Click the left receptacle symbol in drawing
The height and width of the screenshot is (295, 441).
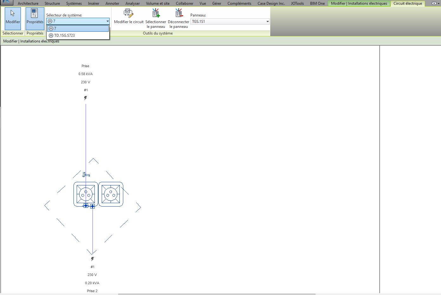(x=86, y=194)
